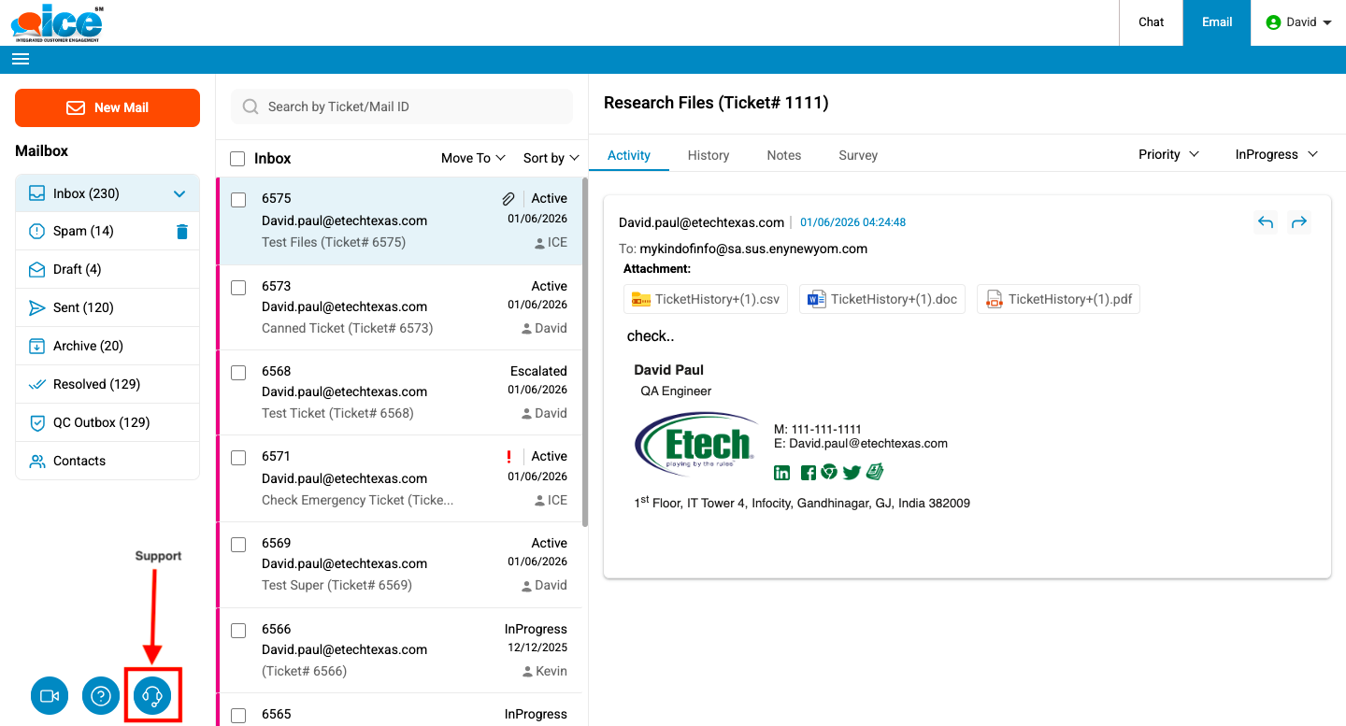1346x726 pixels.
Task: Check the box for ticket 6575
Action: click(x=238, y=199)
